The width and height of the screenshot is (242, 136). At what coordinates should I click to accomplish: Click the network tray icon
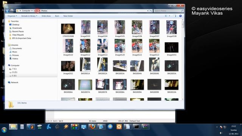click(225, 127)
